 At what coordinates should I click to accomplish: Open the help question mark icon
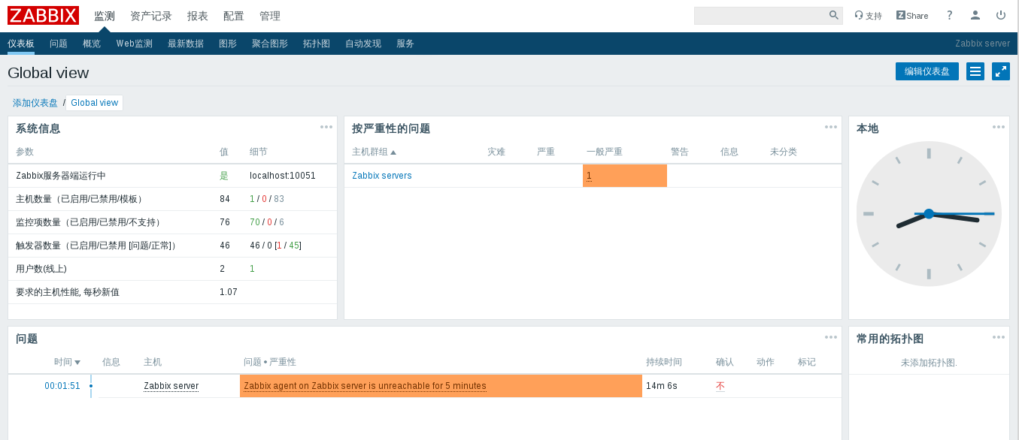(950, 15)
